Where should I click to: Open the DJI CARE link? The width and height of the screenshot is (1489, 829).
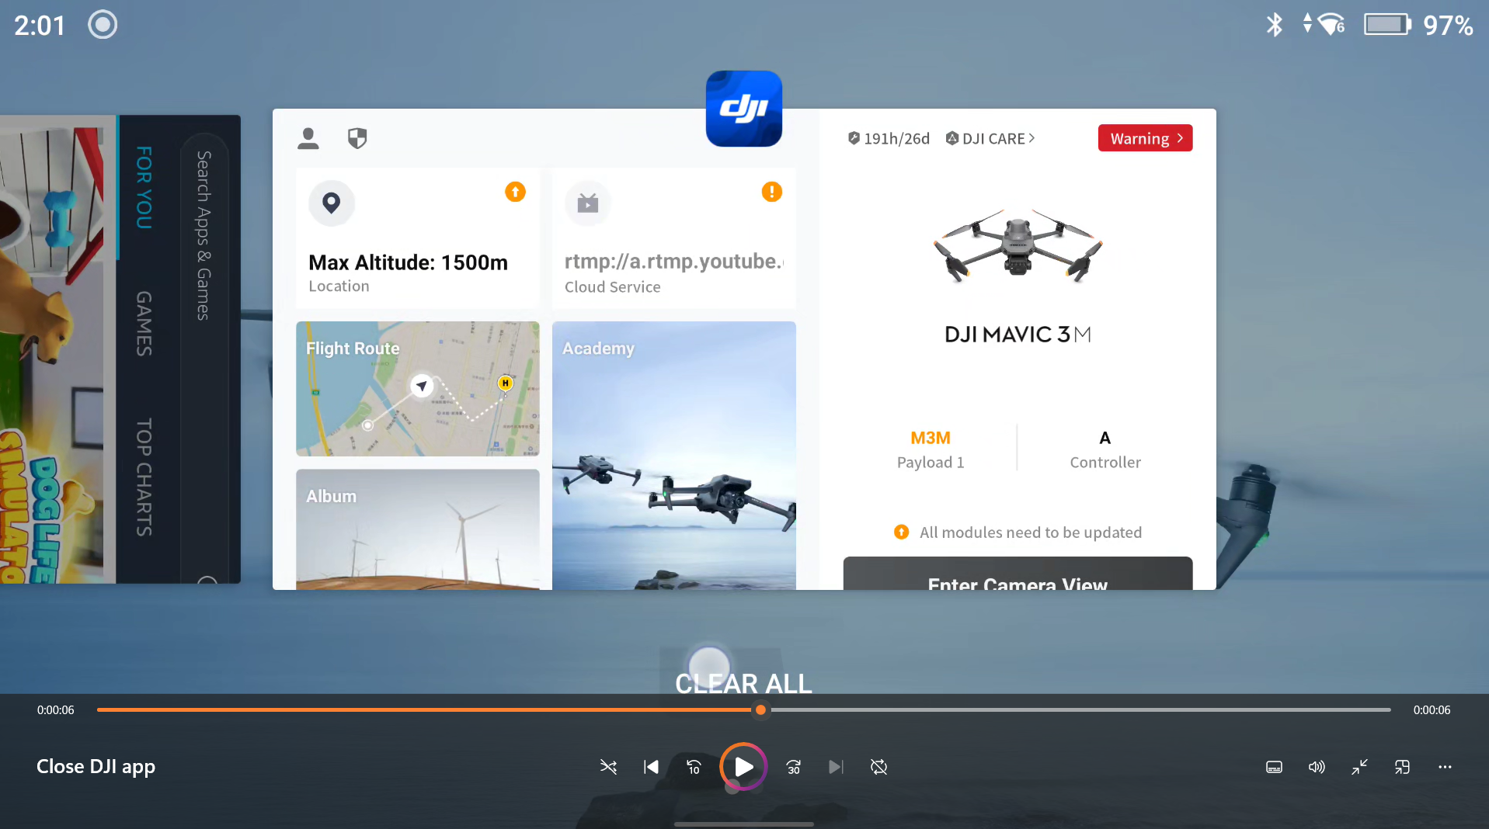click(x=990, y=138)
